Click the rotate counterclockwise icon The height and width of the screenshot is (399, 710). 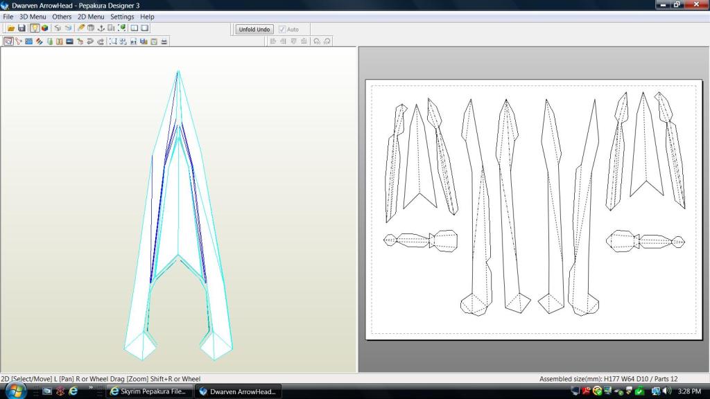pyautogui.click(x=317, y=42)
